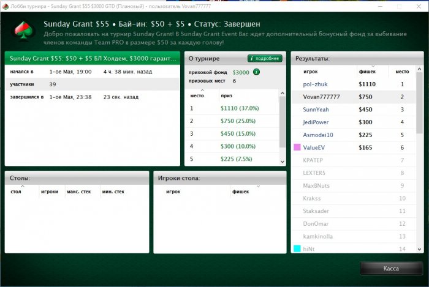429x287 pixels.
Task: Click the $450 (15.0%) prize row
Action: click(232, 134)
